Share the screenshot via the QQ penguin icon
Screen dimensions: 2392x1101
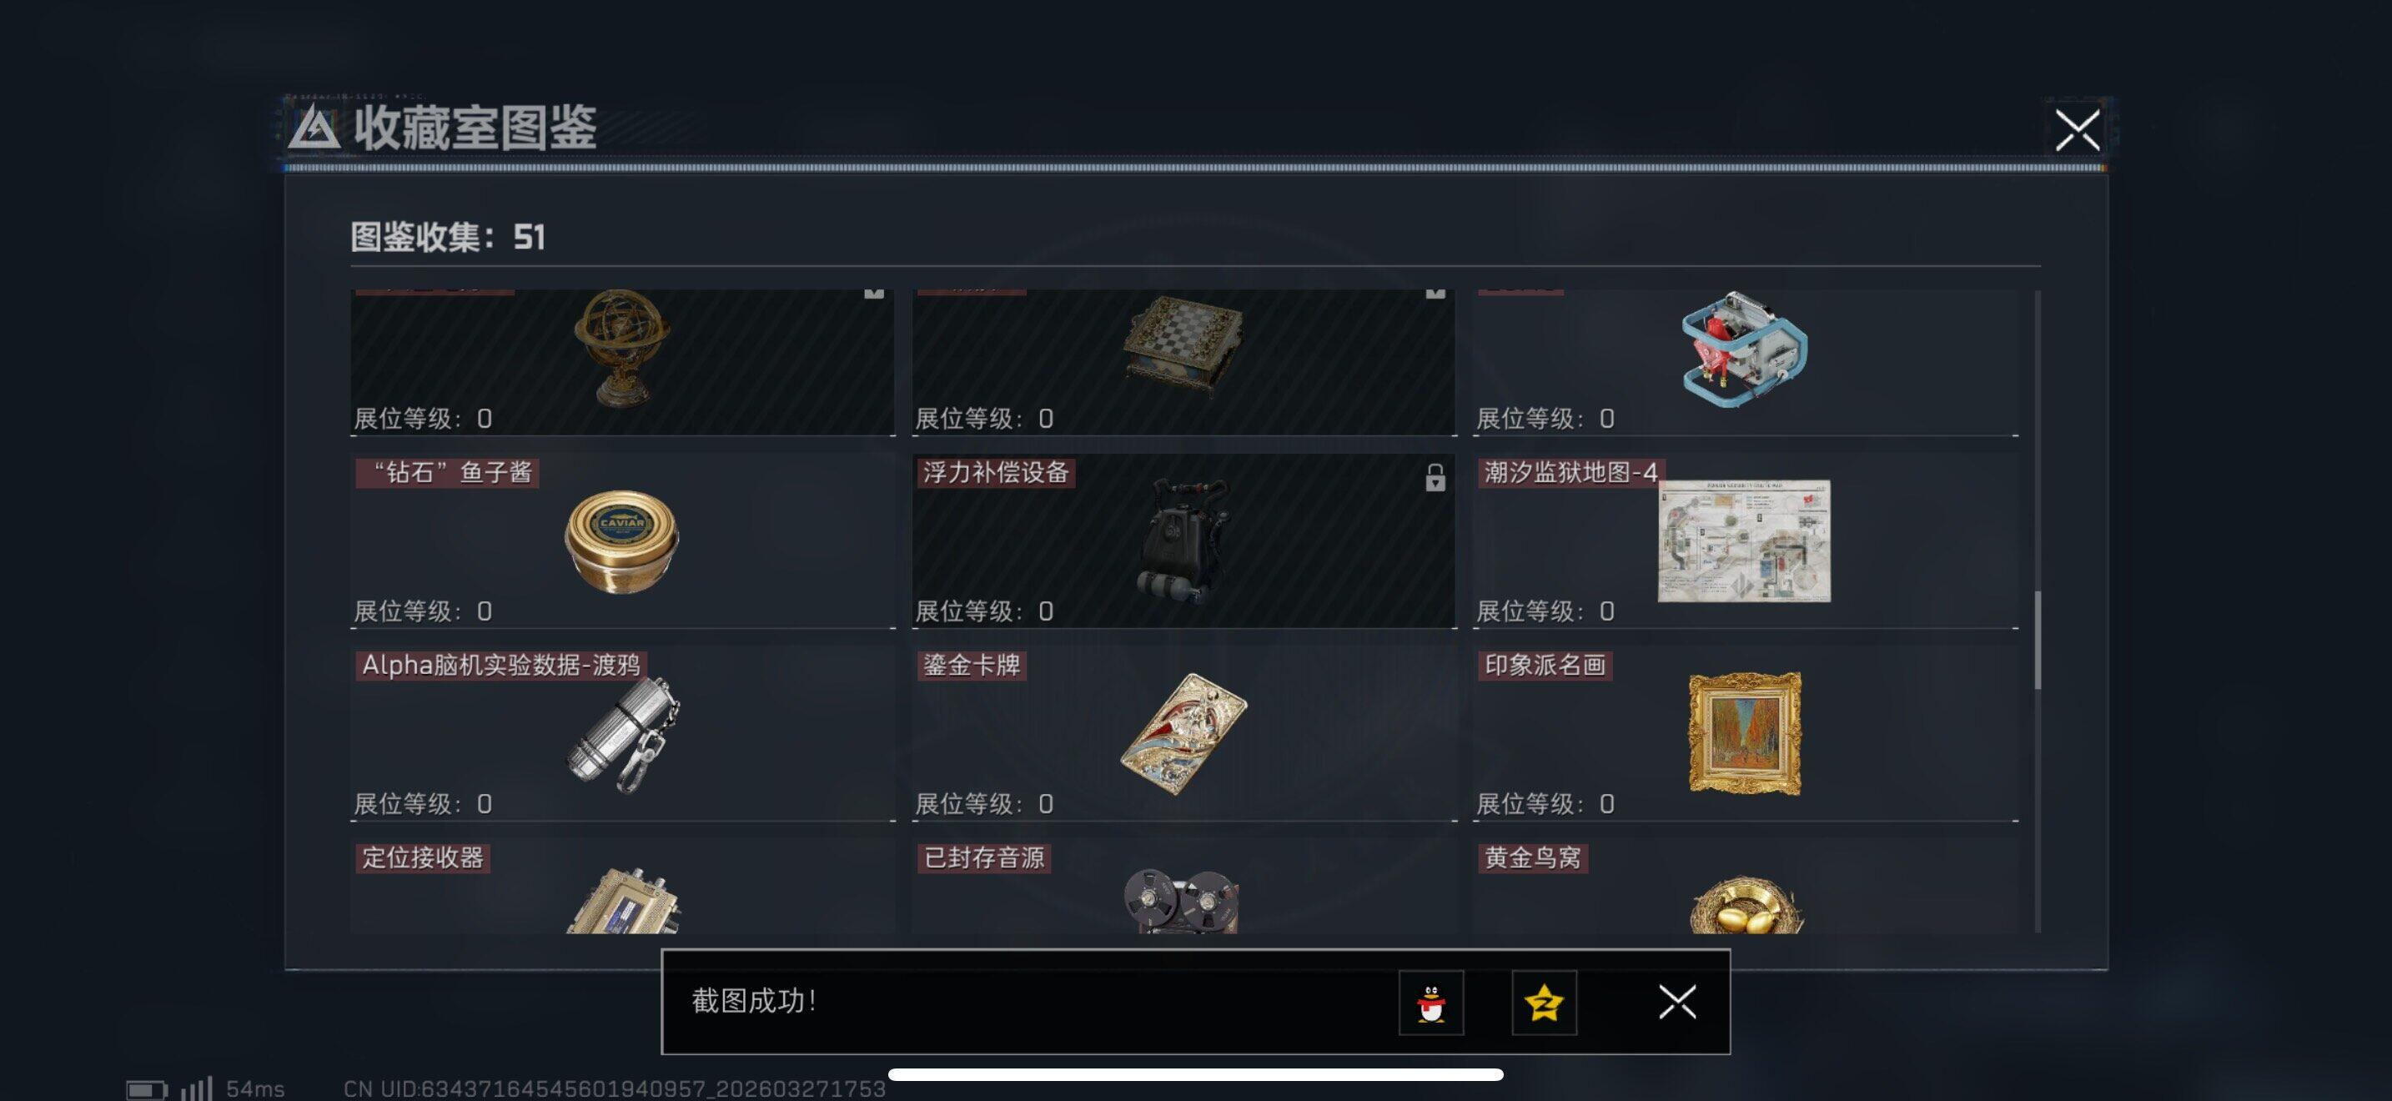coord(1431,1003)
